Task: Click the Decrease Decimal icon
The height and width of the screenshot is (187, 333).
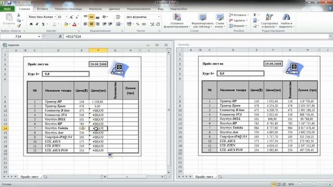Action: 158,24
